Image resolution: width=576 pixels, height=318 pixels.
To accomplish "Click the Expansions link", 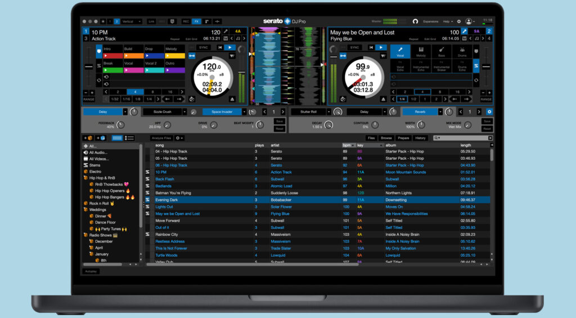I will pos(430,21).
